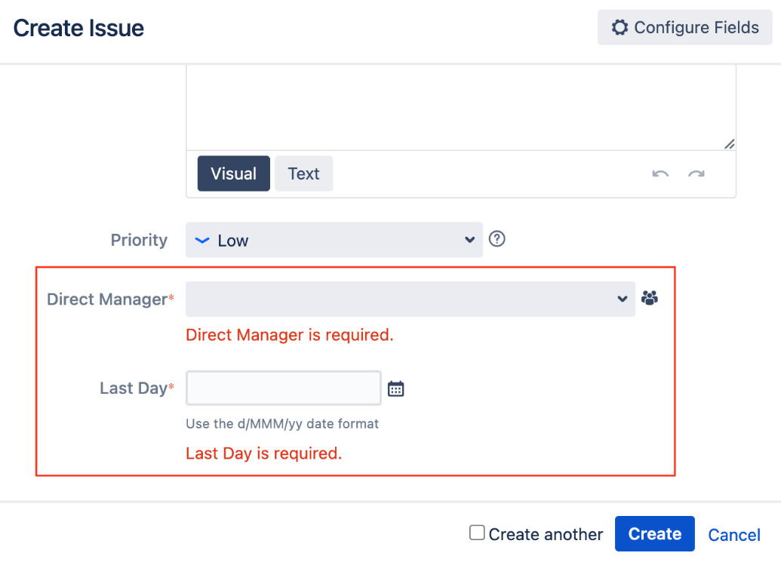Click the user picker icon beside Direct Manager
The width and height of the screenshot is (781, 562).
[x=650, y=298]
